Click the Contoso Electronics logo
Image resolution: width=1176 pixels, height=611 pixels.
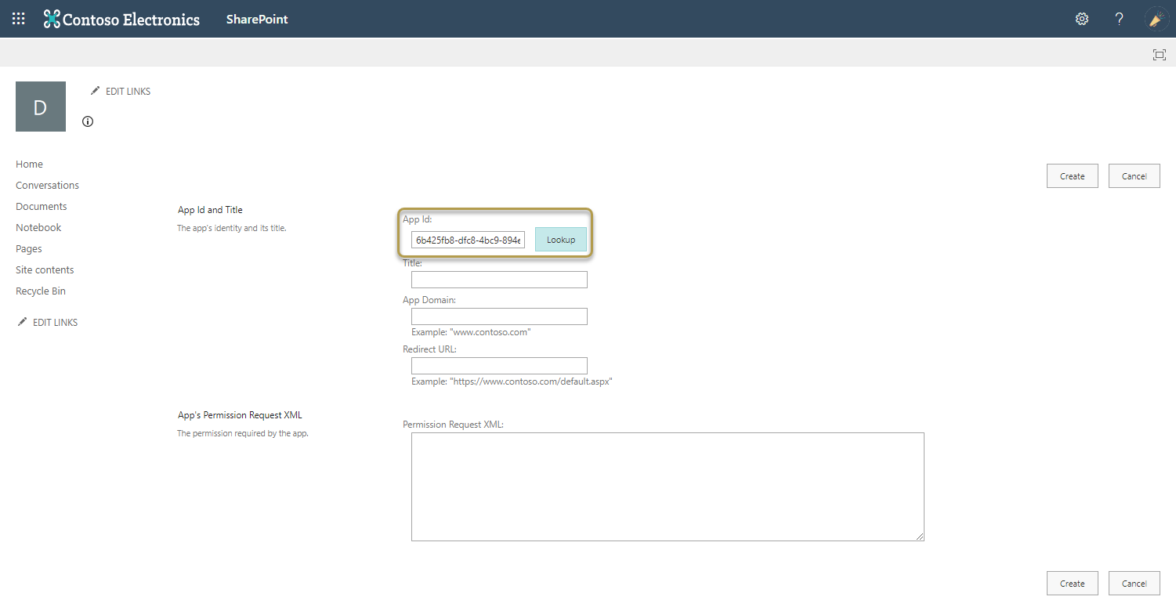click(x=121, y=19)
